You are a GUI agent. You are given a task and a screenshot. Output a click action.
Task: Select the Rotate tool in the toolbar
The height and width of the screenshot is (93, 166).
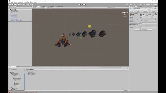tap(15, 5)
